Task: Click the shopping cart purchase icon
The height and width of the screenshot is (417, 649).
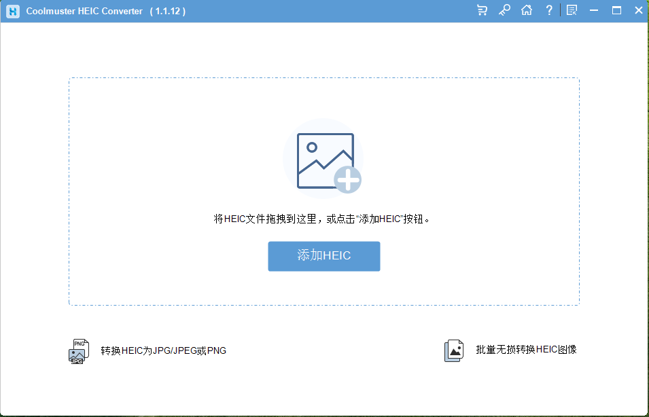Action: tap(482, 10)
